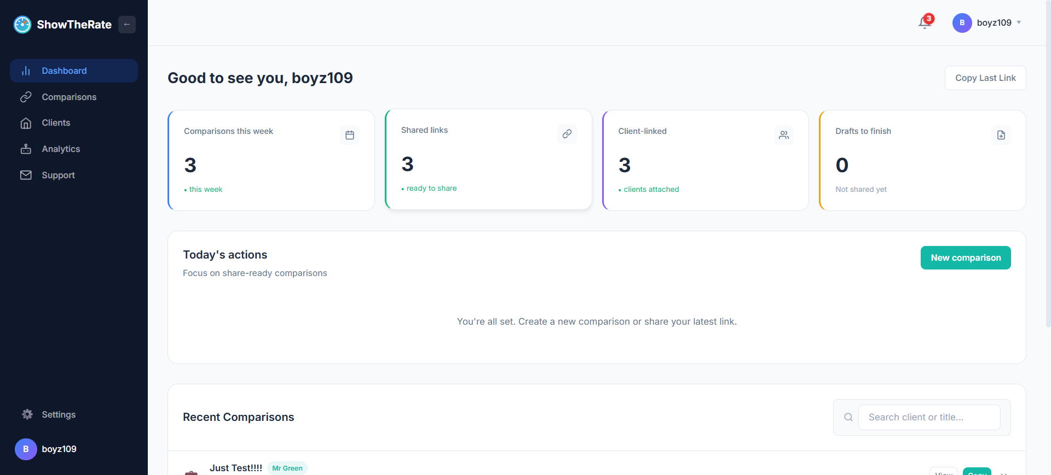Click the 'Not shared yet' text
The height and width of the screenshot is (475, 1051).
click(861, 190)
